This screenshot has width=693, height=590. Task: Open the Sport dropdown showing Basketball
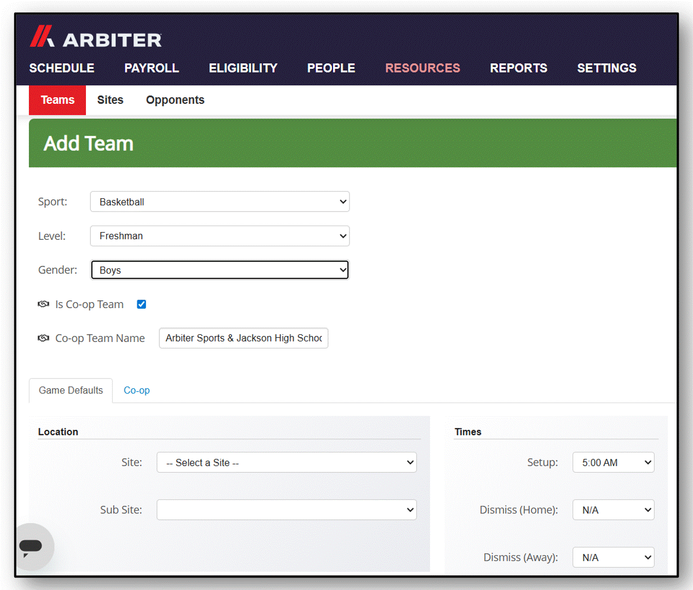pos(220,202)
